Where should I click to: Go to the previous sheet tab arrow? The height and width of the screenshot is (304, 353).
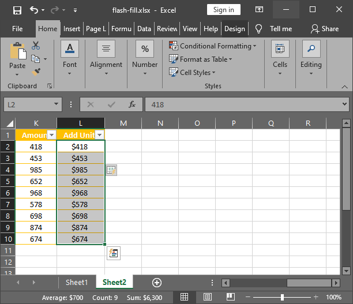[x=18, y=283]
